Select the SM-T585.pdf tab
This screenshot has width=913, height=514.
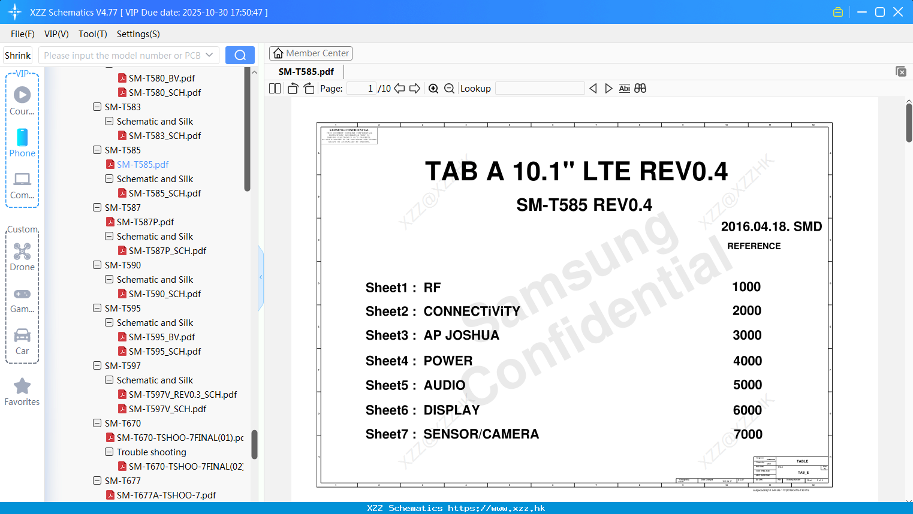click(x=306, y=71)
